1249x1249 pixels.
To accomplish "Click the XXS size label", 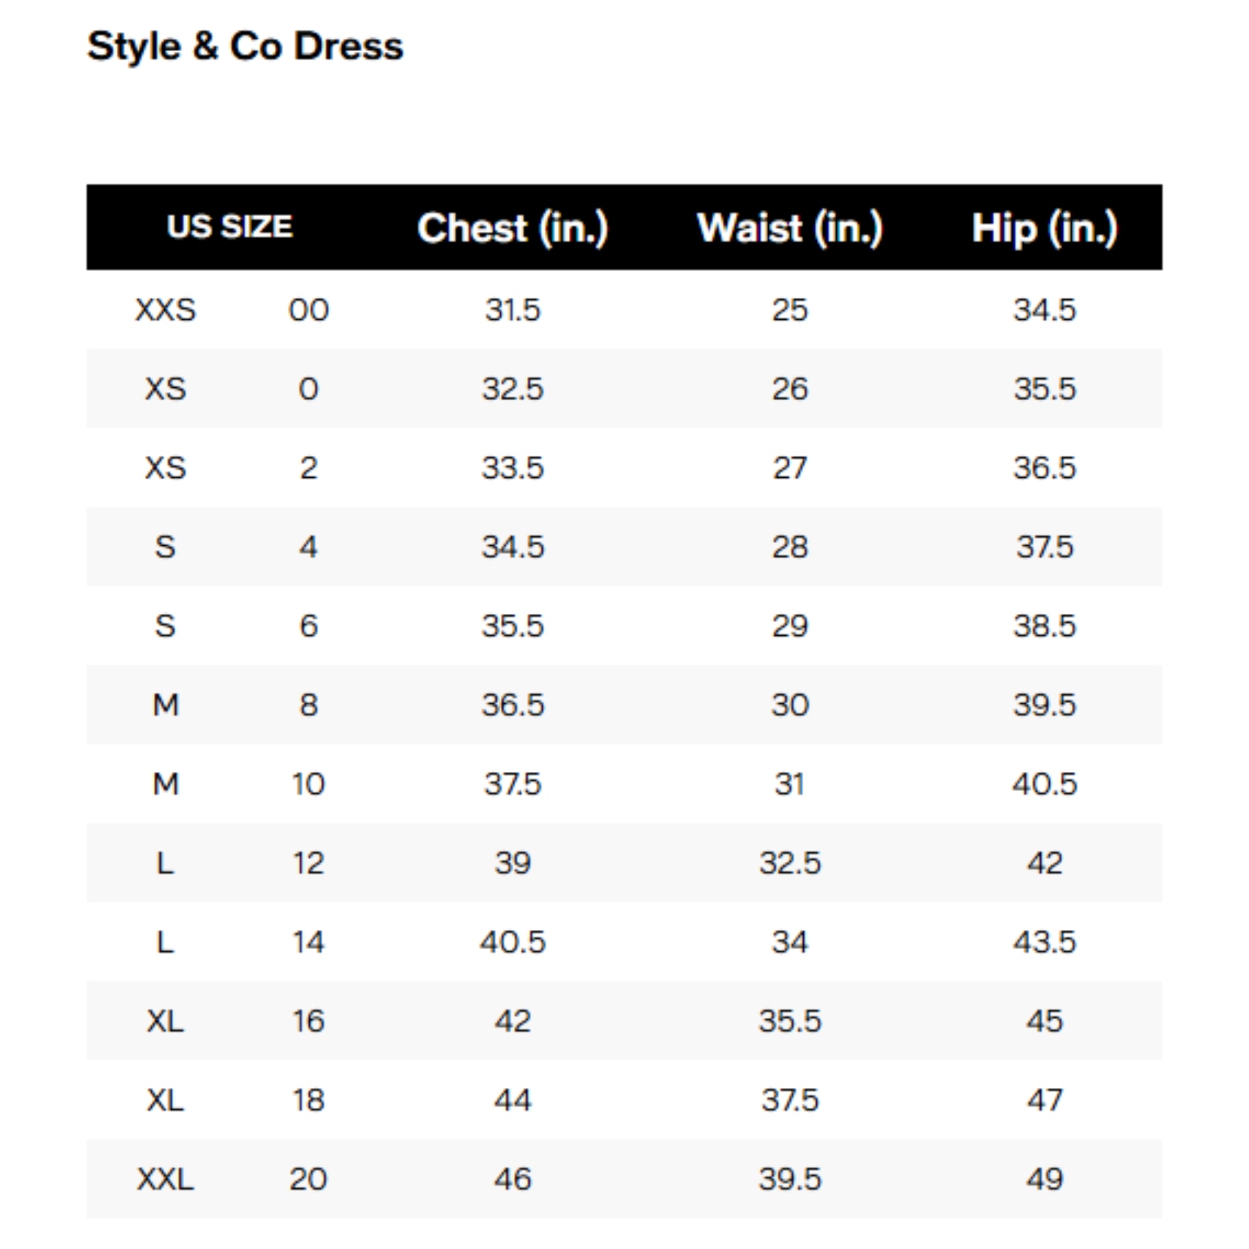I will tap(165, 310).
